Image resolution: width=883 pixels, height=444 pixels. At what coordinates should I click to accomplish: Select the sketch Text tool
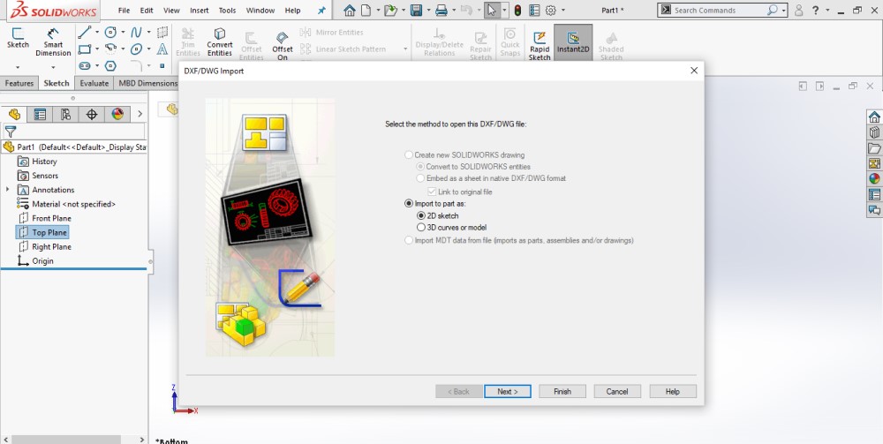point(162,49)
